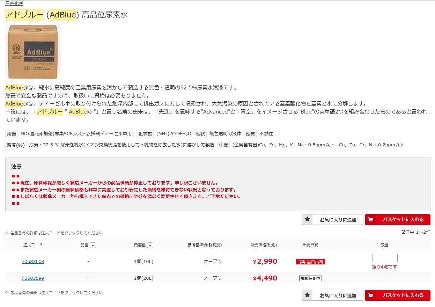
Task: Click the 取扱停止中 status label
Action: pos(310,278)
